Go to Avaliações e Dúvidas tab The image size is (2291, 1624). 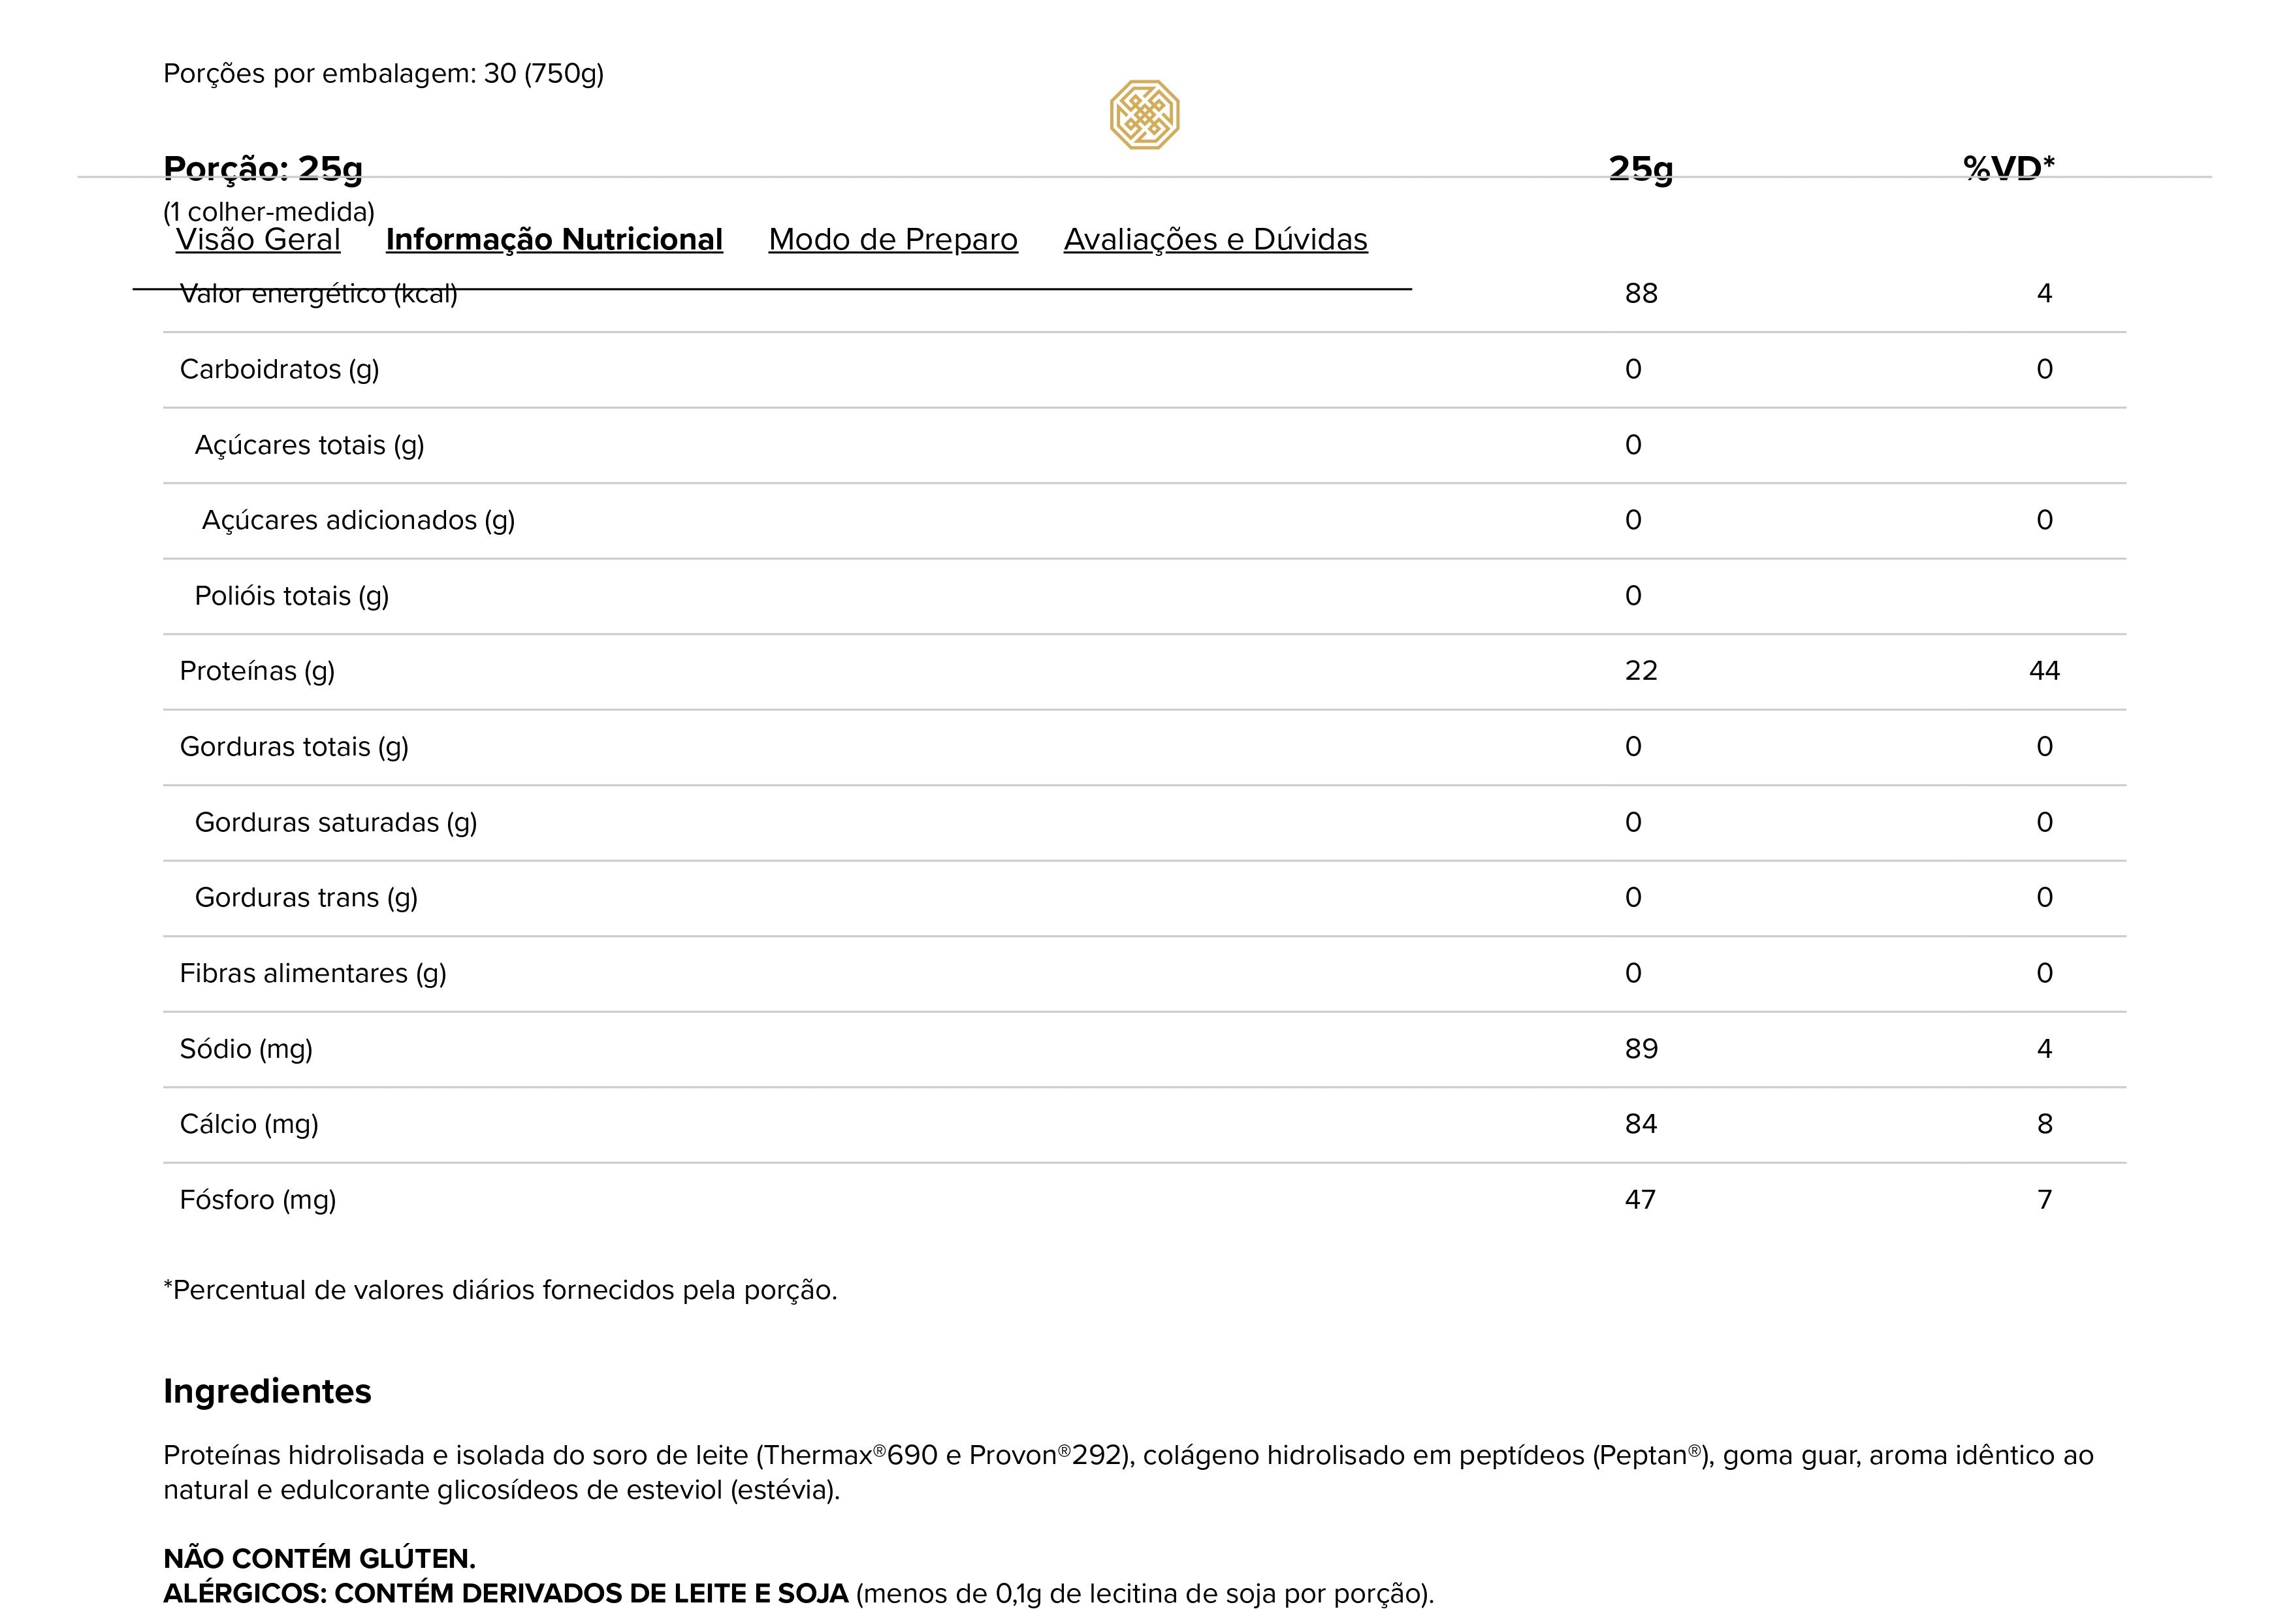1215,239
